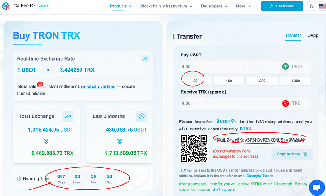Viewport: 326px width, 196px height.
Task: Click the CatFee.IO logo icon
Action: tap(6, 6)
